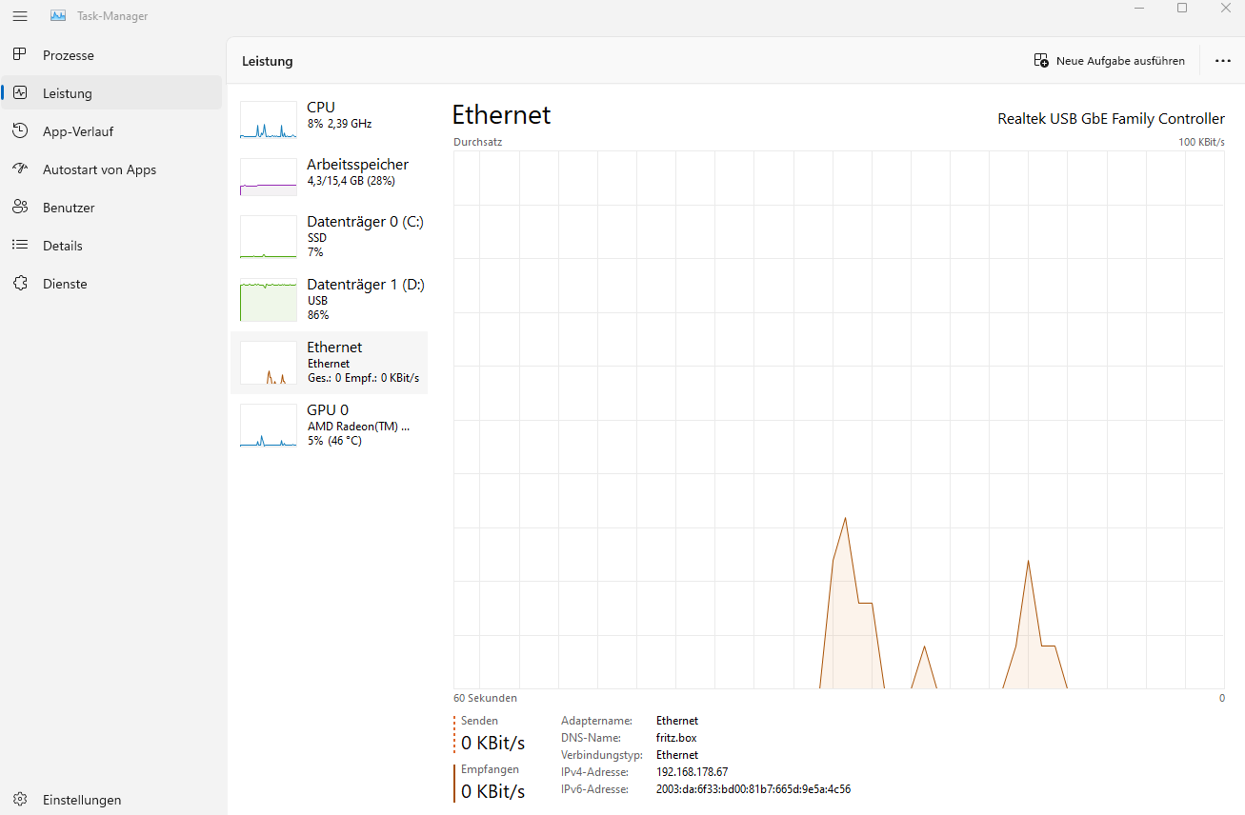Click the 4,3/15,4 GB (28%) memory value
Image resolution: width=1245 pixels, height=815 pixels.
[x=351, y=181]
